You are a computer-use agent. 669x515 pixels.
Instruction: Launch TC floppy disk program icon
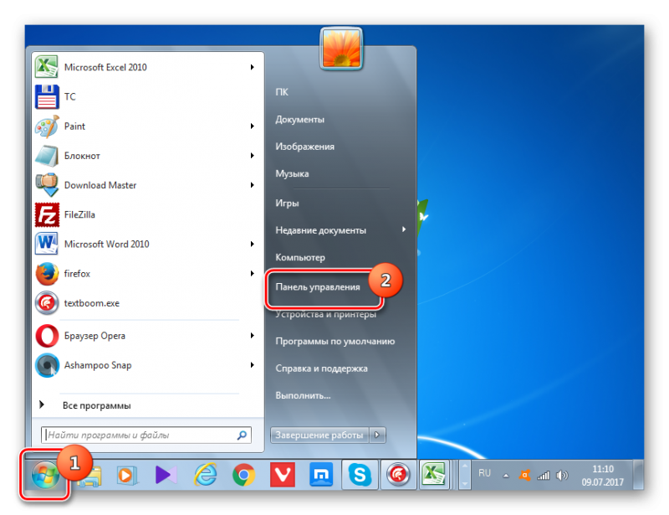(x=47, y=96)
